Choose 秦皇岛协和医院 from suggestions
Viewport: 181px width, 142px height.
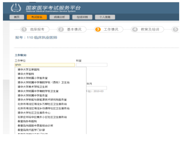pos(27,121)
